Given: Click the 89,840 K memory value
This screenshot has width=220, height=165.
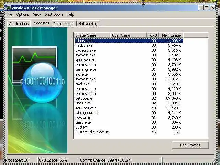Looking at the screenshot, I should coord(174,98).
